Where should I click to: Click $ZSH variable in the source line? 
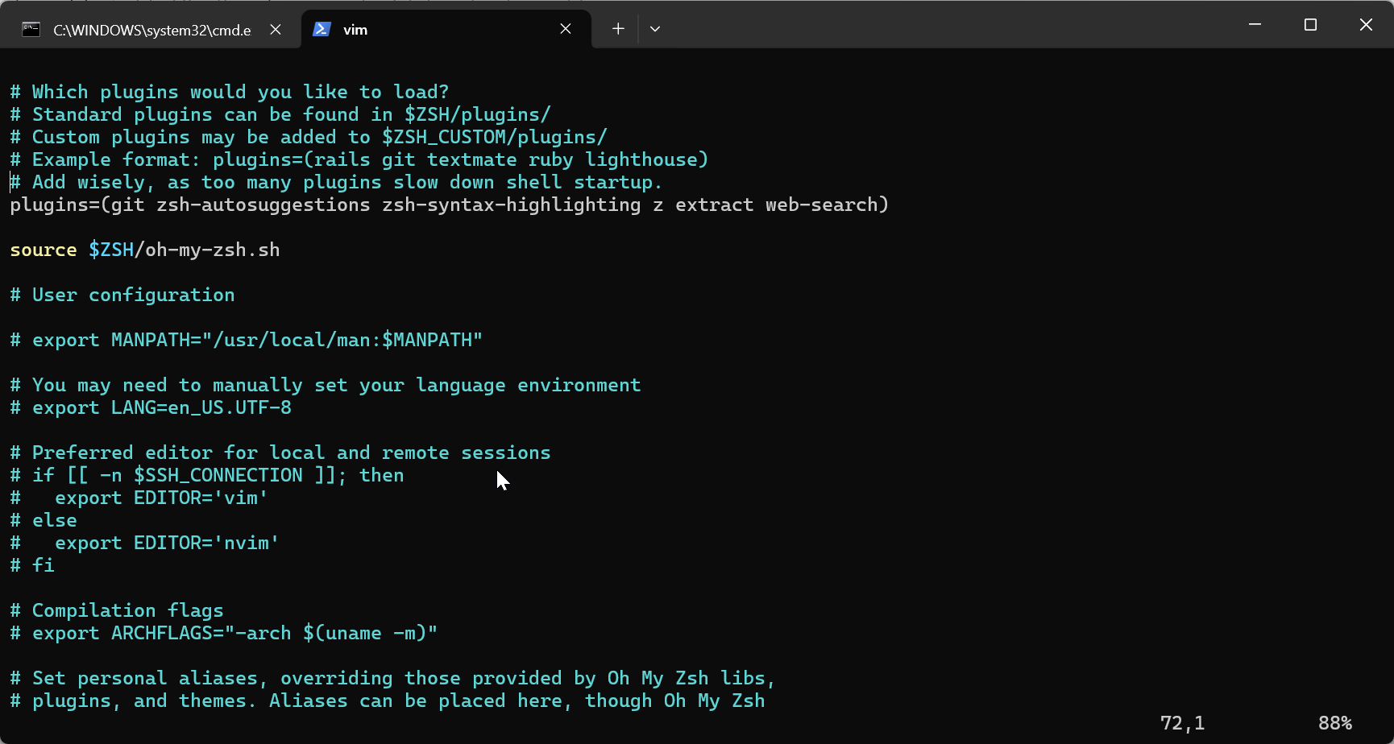tap(111, 250)
